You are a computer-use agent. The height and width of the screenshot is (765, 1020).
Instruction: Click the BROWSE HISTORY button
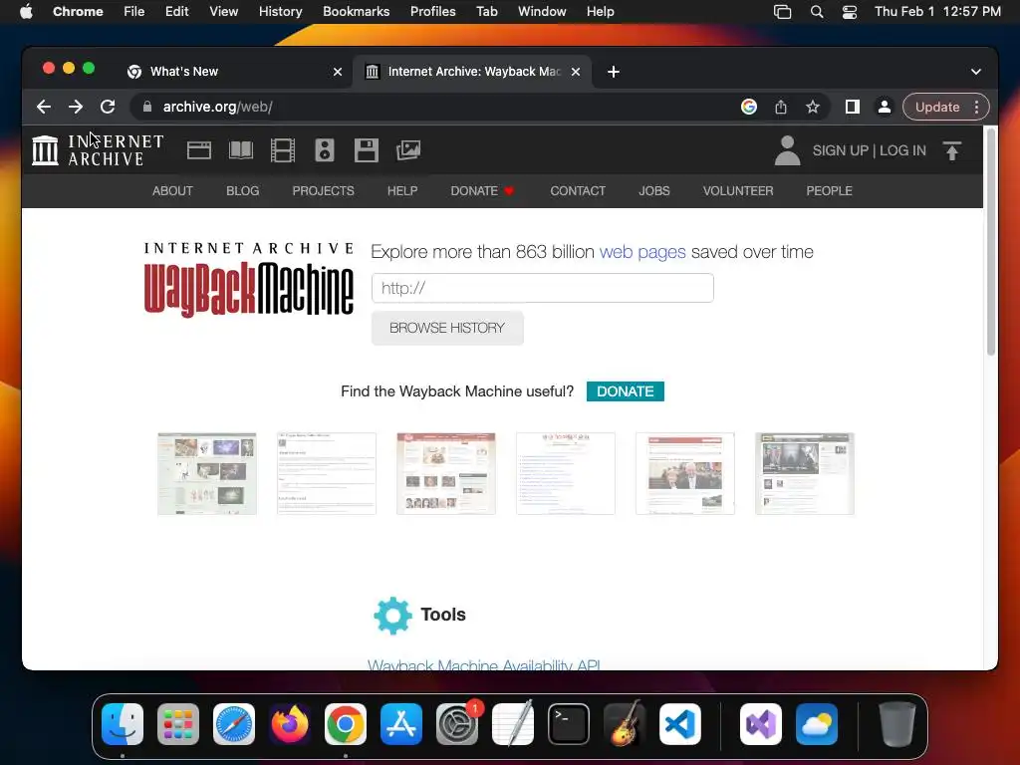[447, 328]
